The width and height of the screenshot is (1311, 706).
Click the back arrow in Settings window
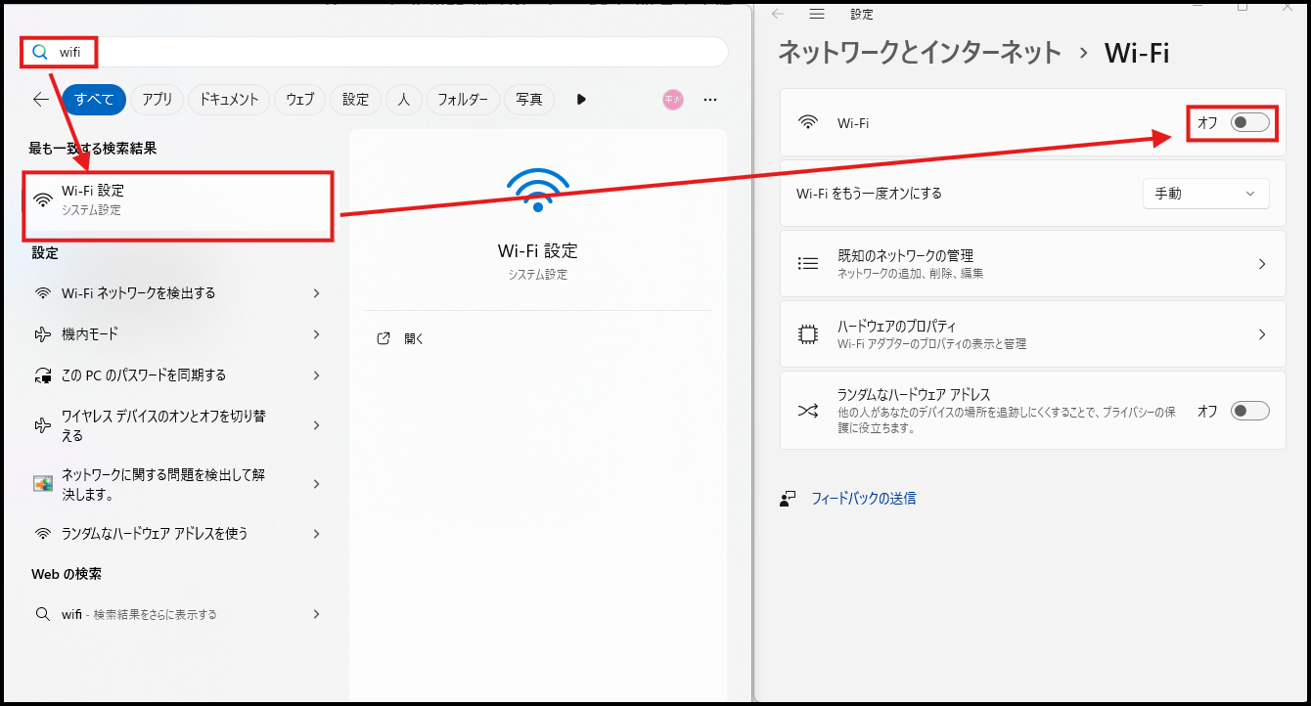[778, 14]
